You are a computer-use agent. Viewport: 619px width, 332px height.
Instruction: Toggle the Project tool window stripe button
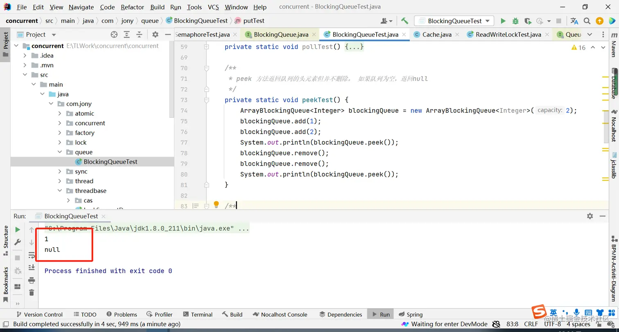click(x=5, y=44)
